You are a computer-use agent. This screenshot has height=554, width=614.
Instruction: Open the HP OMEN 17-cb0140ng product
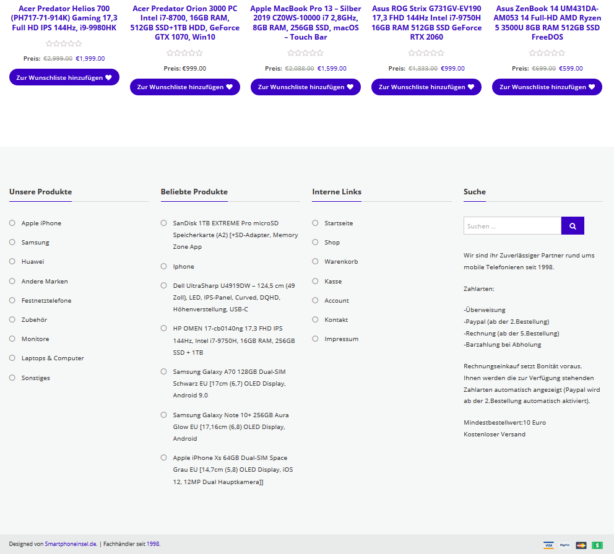[234, 340]
